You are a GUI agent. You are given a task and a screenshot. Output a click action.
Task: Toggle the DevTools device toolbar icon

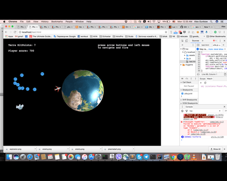coord(186,41)
